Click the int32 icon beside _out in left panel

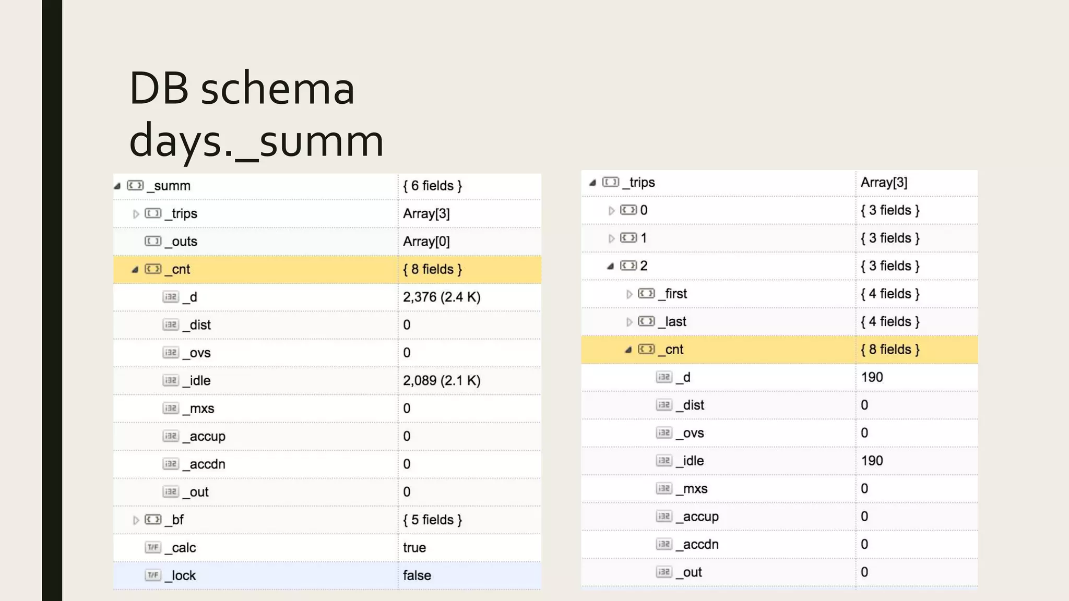click(x=171, y=491)
